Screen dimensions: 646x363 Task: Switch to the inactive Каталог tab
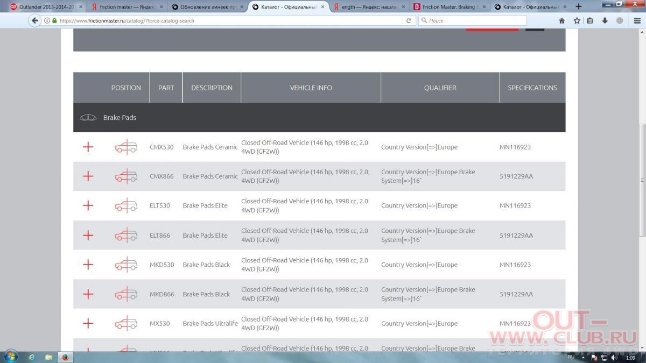coord(531,6)
